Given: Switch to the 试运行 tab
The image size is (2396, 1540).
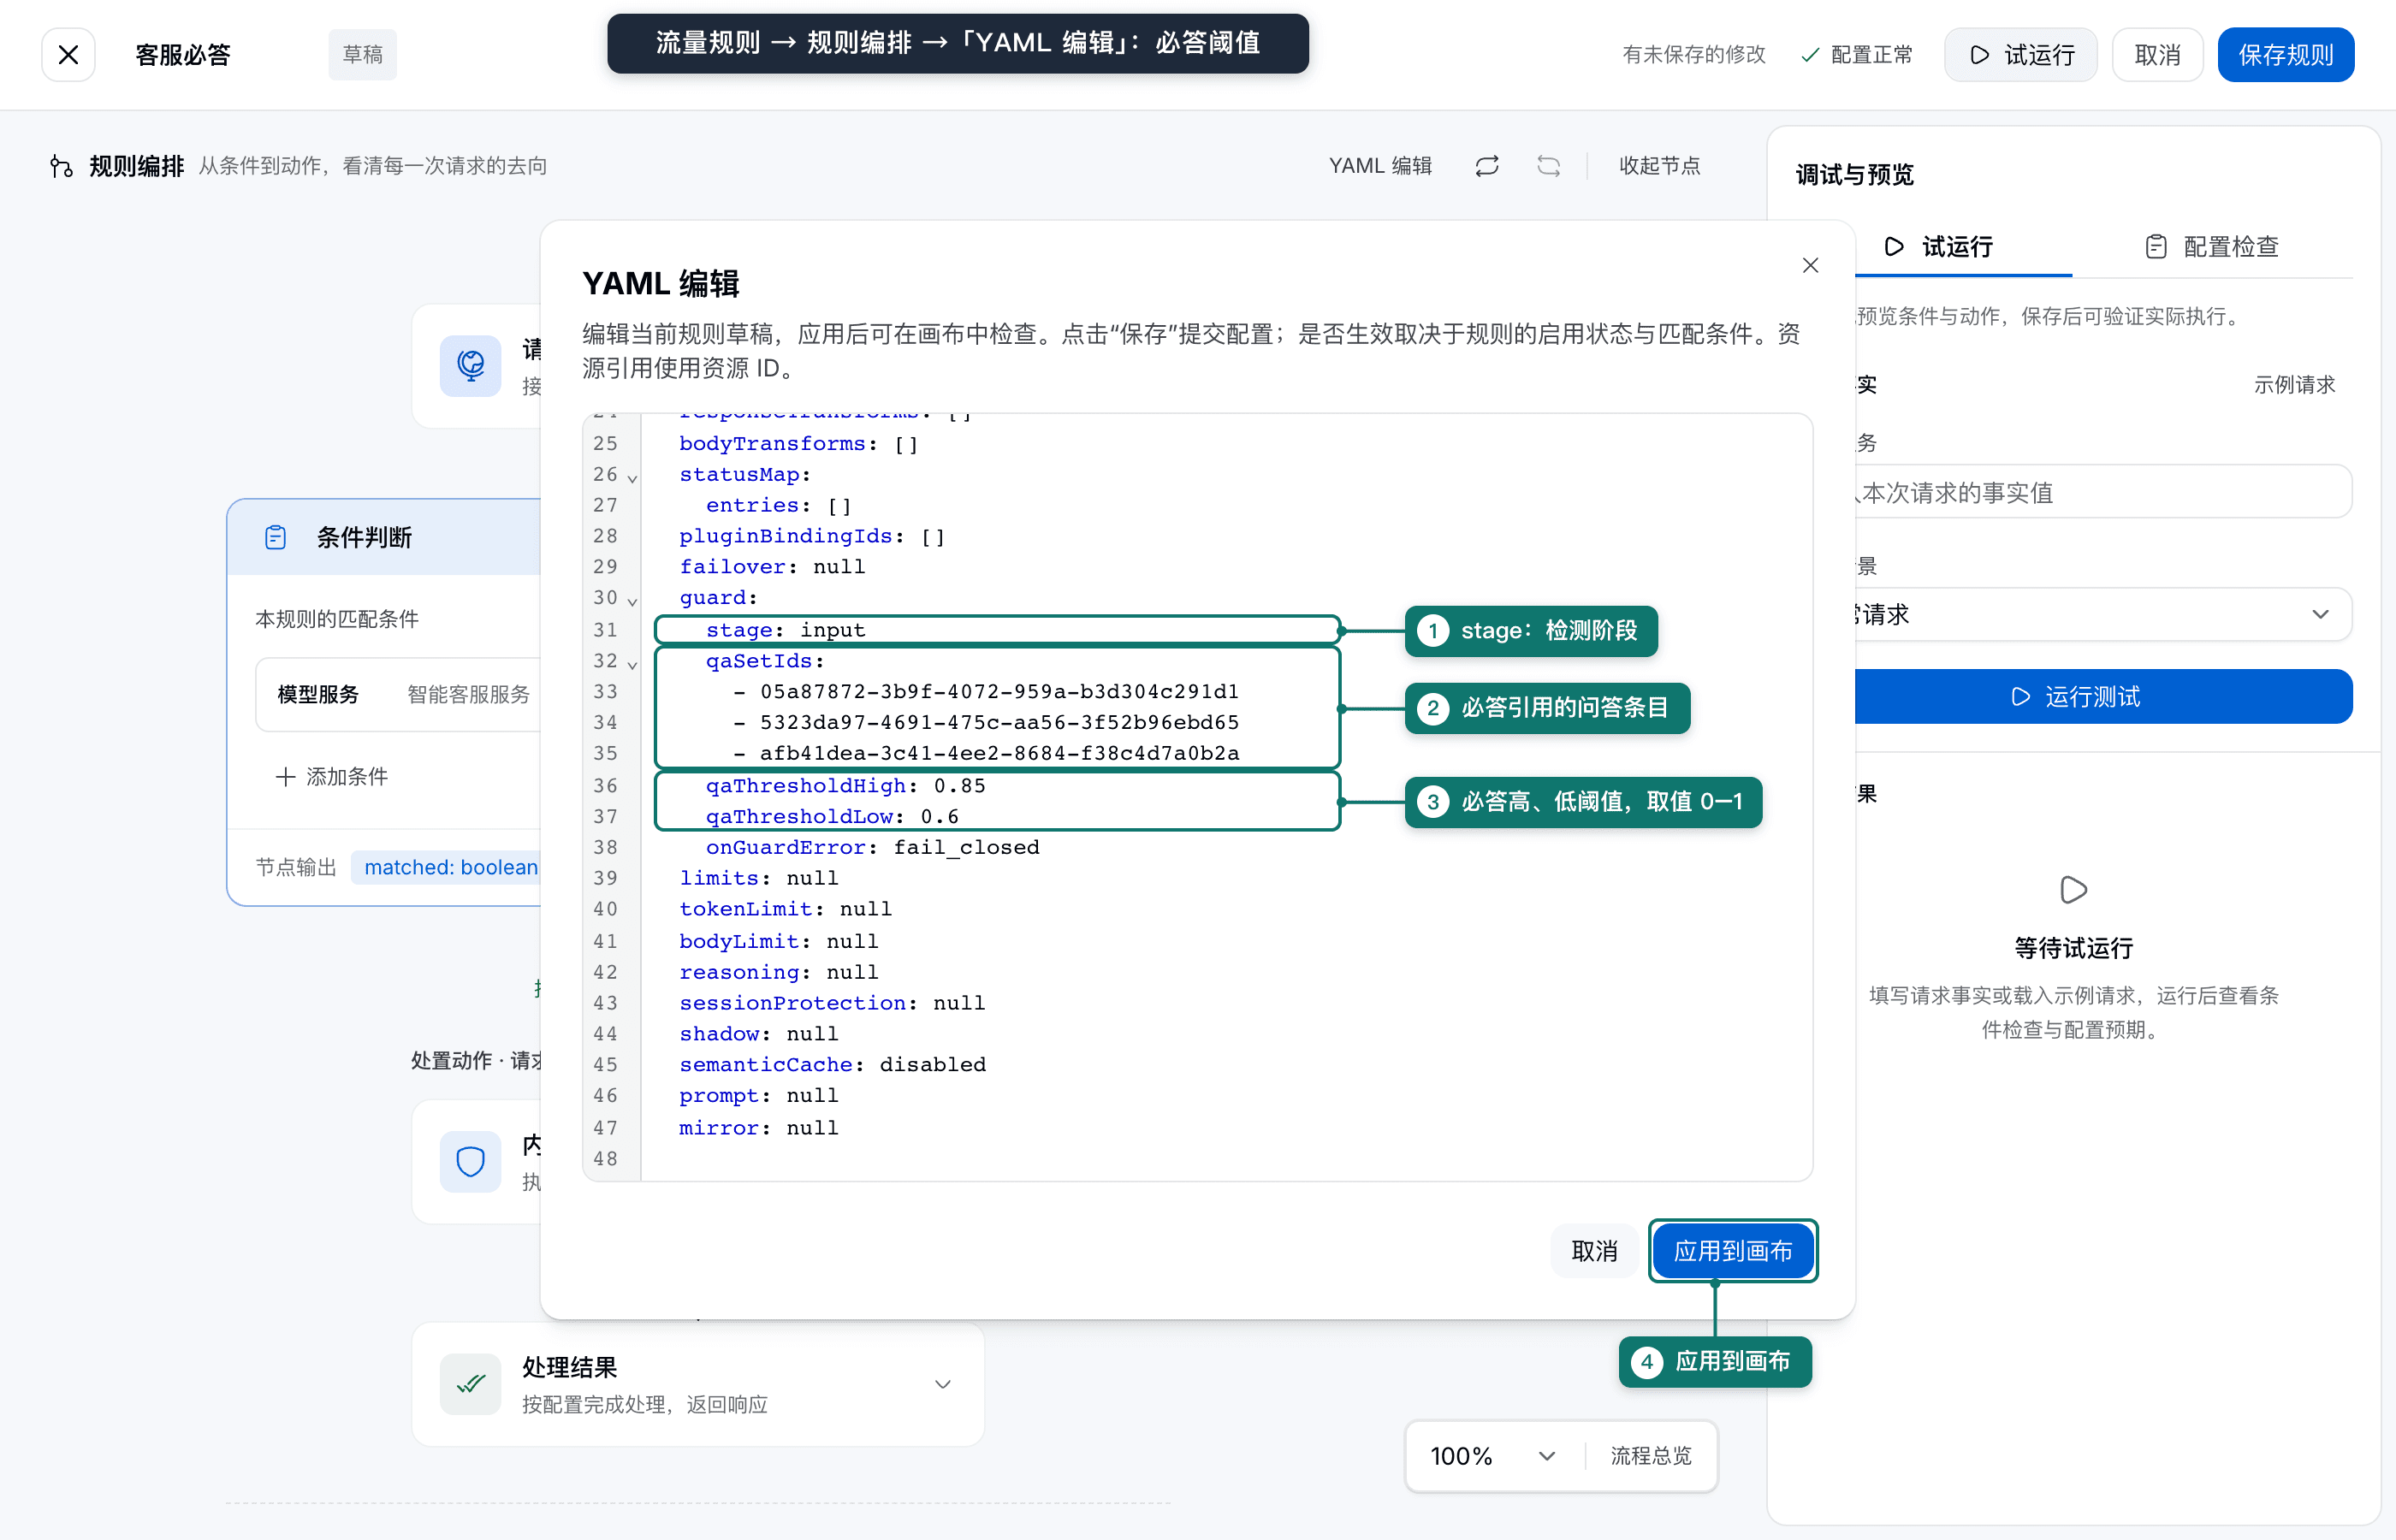Looking at the screenshot, I should click(x=1938, y=247).
